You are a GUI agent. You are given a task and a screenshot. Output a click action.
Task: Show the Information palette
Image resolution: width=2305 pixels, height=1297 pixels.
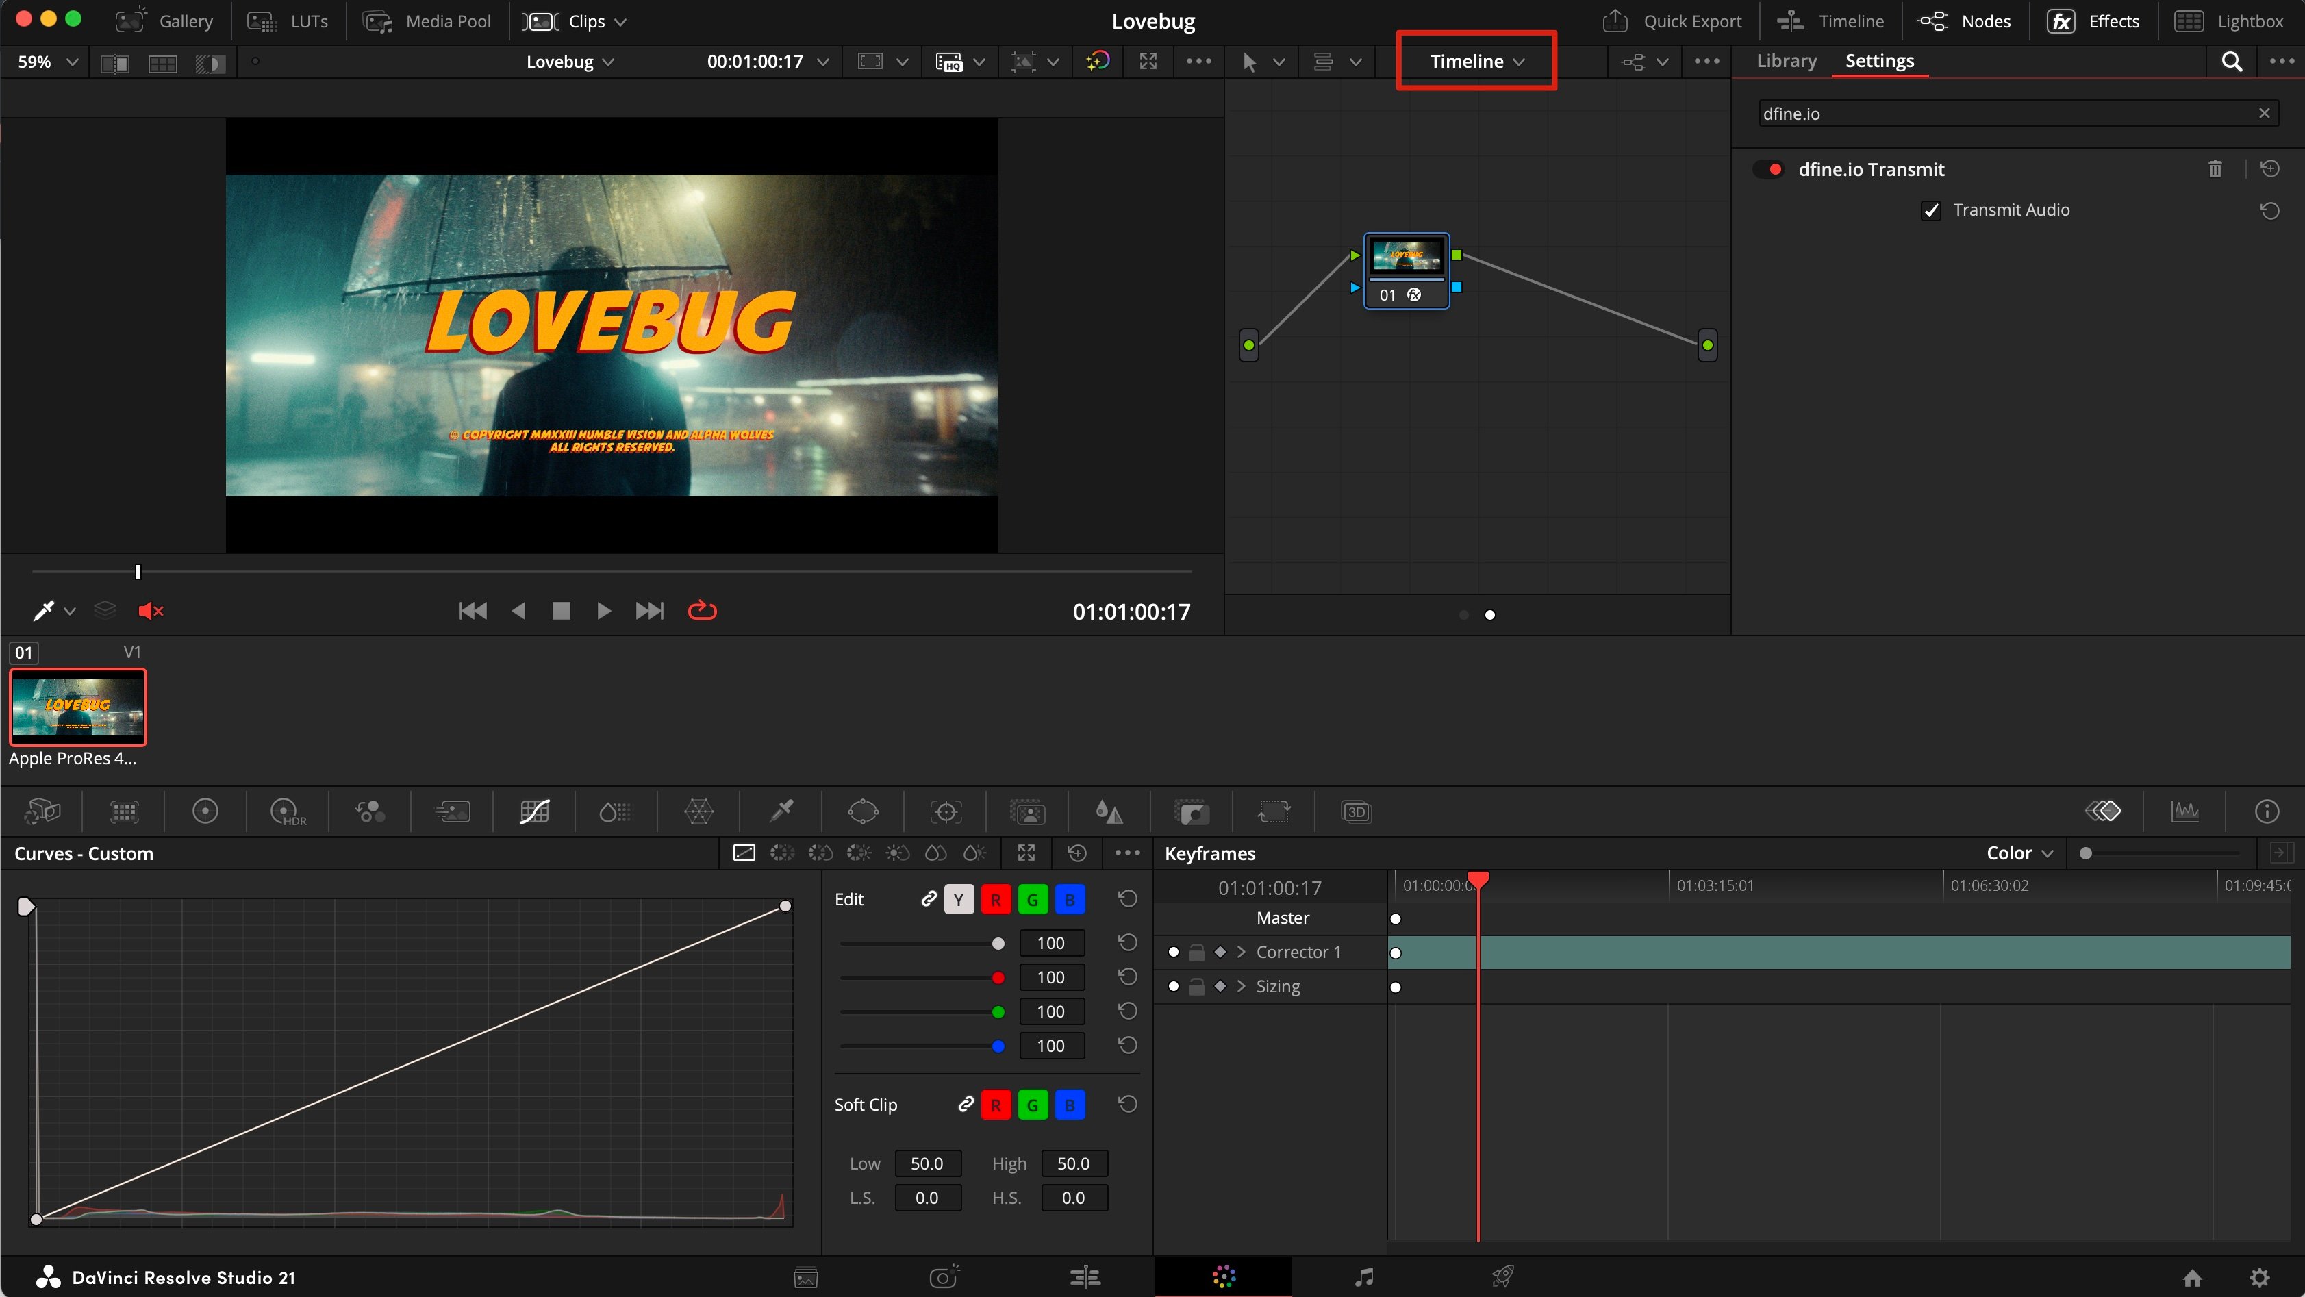tap(2267, 811)
